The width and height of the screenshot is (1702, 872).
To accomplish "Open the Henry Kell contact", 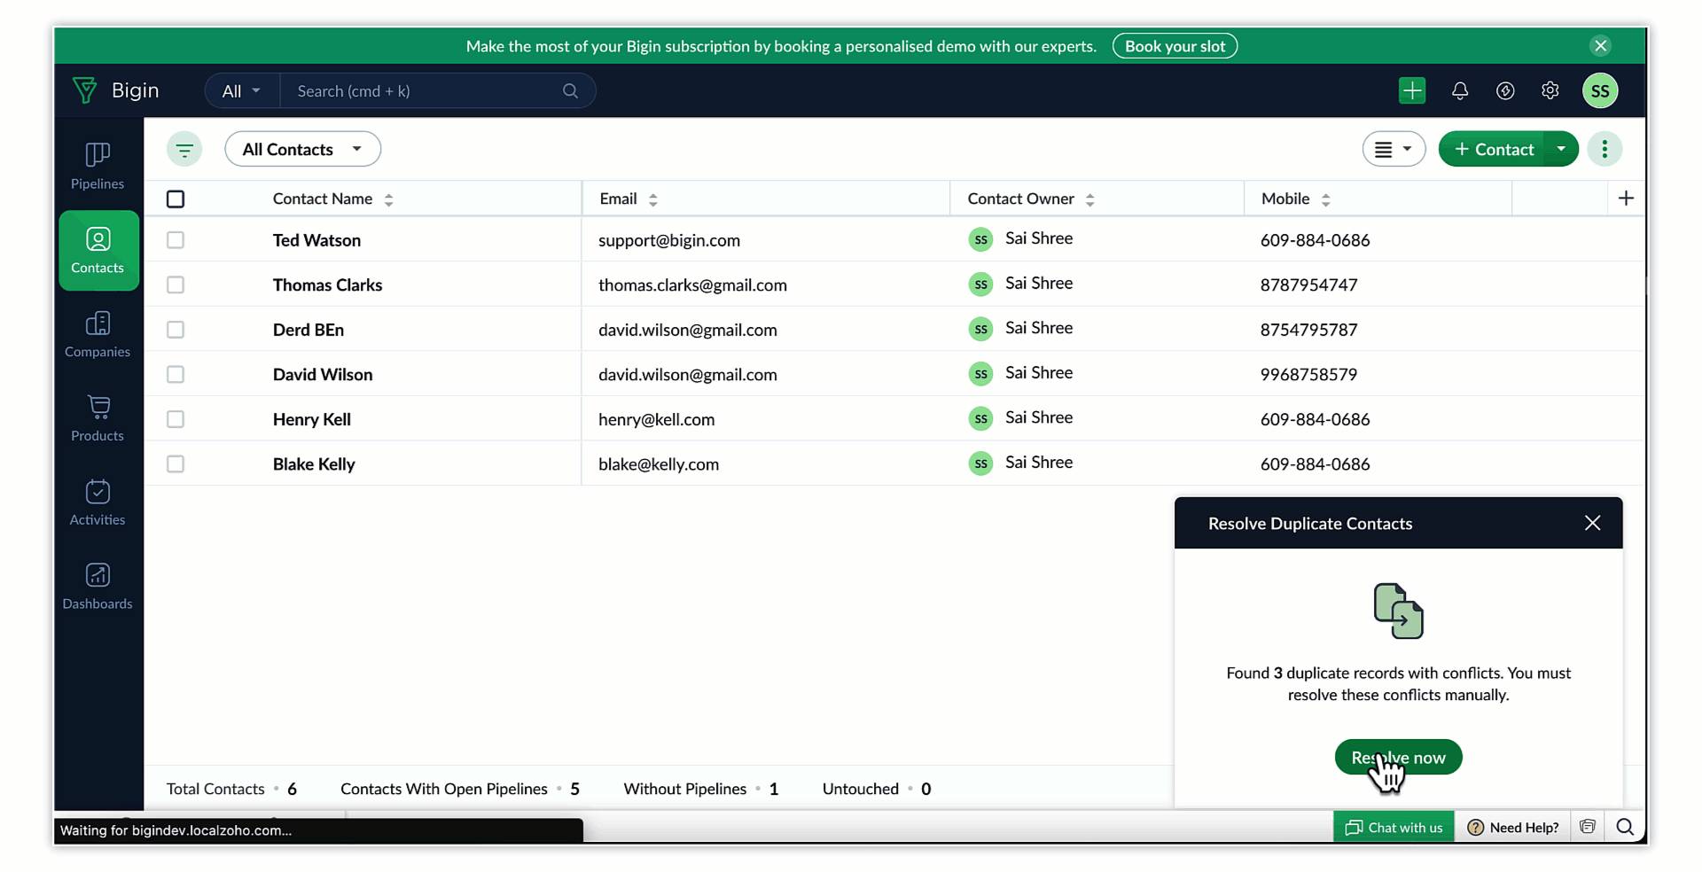I will pos(312,419).
